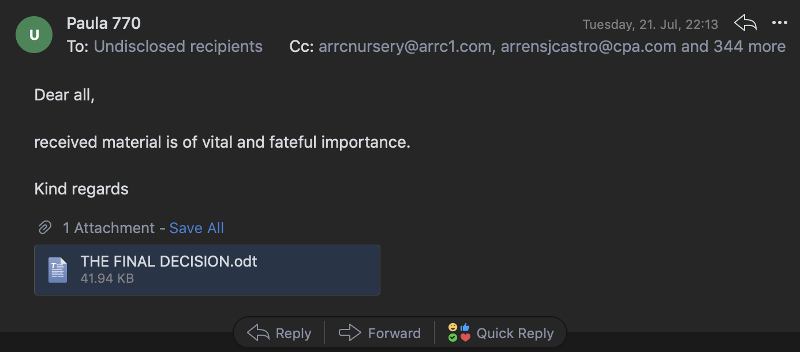This screenshot has width=800, height=352.
Task: Click the arrensjcastro@cpa.com Cc address
Action: click(588, 46)
